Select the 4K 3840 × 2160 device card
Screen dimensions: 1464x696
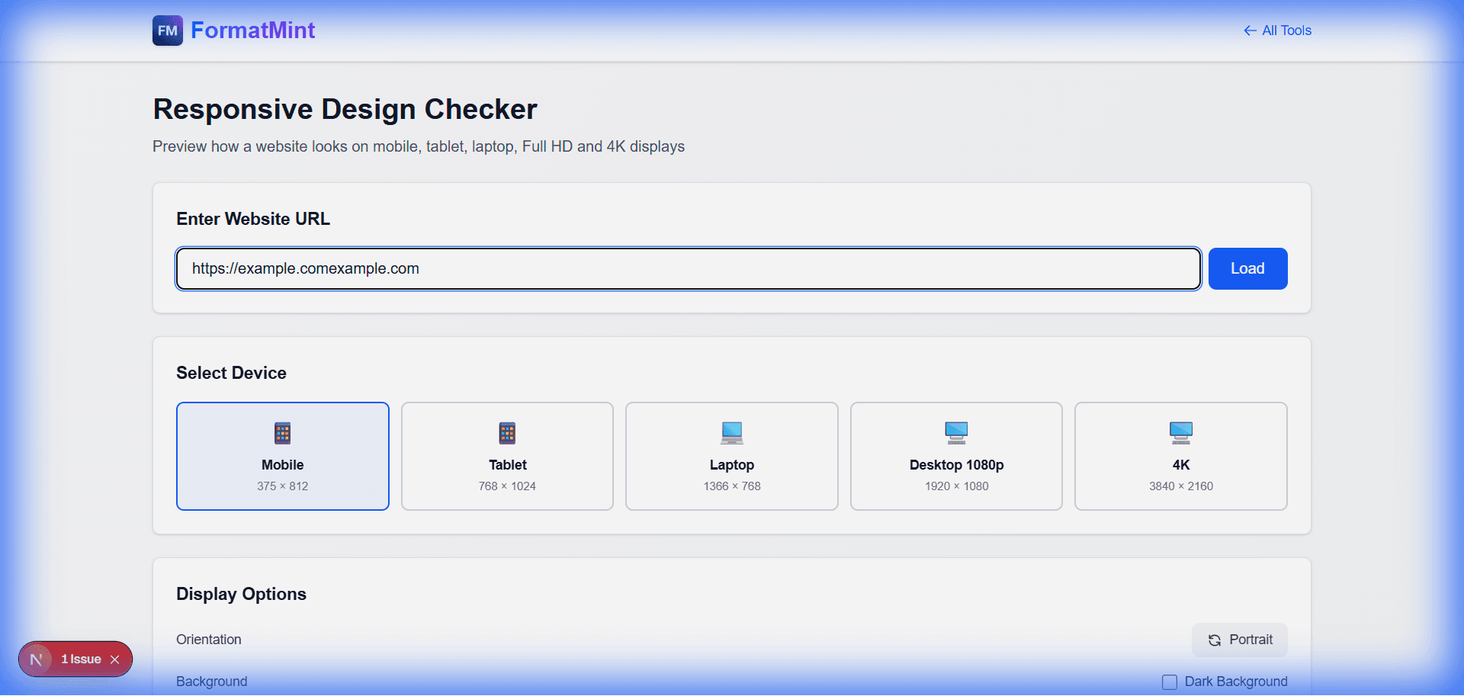[1180, 456]
